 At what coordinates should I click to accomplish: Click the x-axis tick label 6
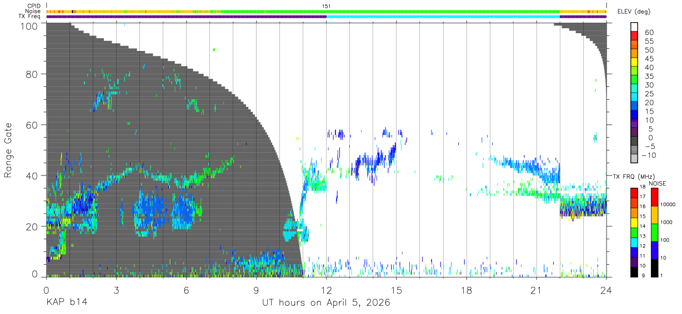click(x=186, y=290)
